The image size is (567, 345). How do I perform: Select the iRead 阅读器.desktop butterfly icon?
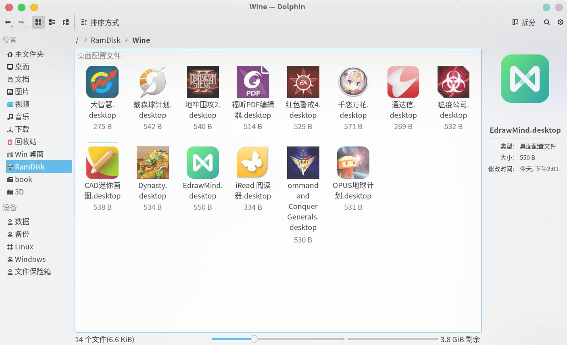pyautogui.click(x=253, y=163)
